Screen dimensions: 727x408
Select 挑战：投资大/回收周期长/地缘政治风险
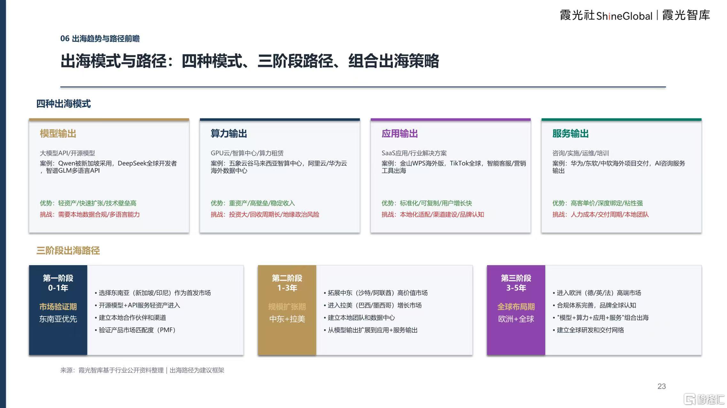265,214
